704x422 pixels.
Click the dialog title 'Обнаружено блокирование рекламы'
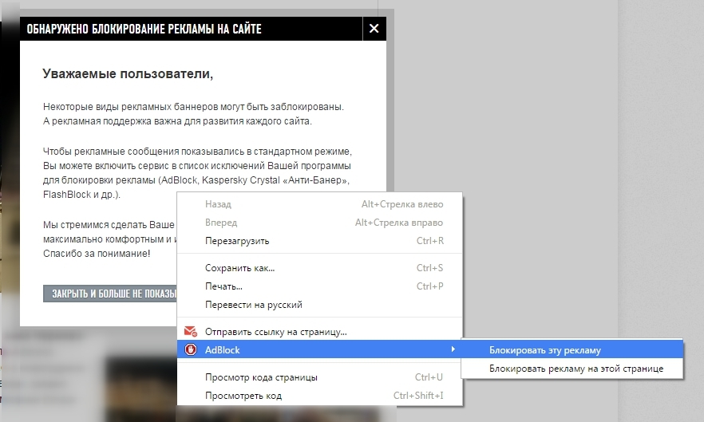pos(144,30)
